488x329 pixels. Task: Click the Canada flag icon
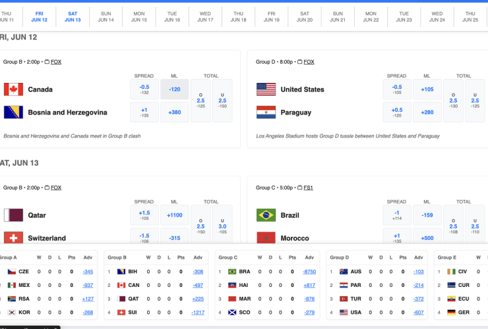click(x=13, y=89)
